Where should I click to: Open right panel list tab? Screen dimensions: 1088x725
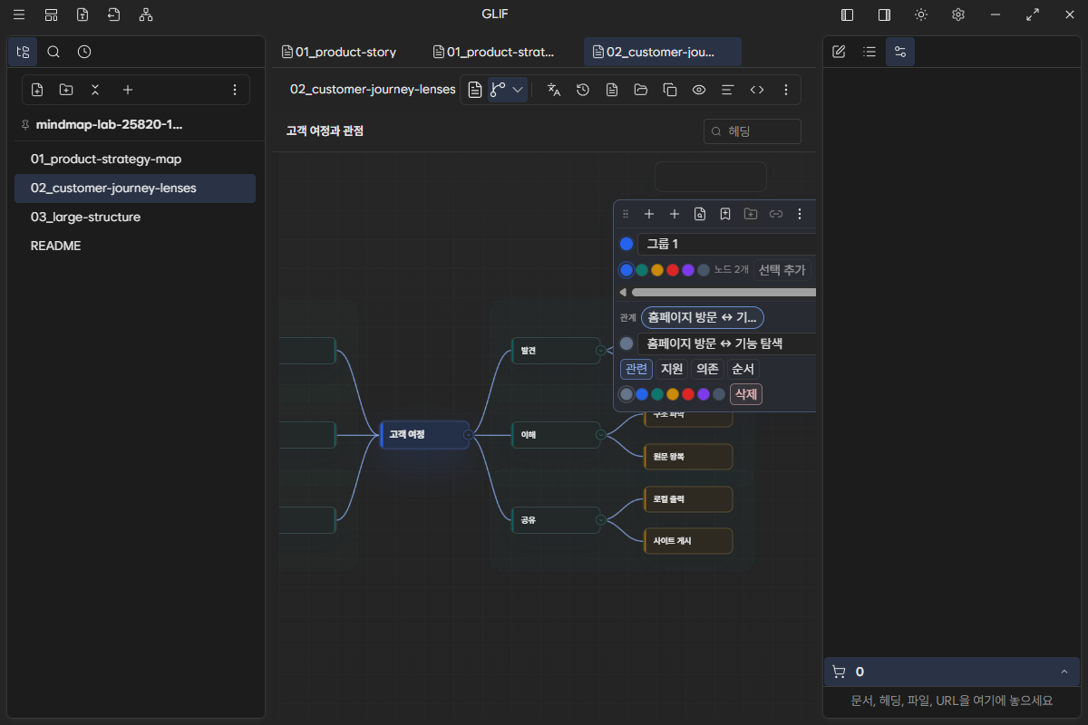pos(869,52)
